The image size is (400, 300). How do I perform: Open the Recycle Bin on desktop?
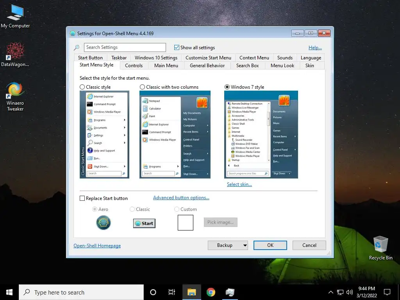pyautogui.click(x=380, y=248)
